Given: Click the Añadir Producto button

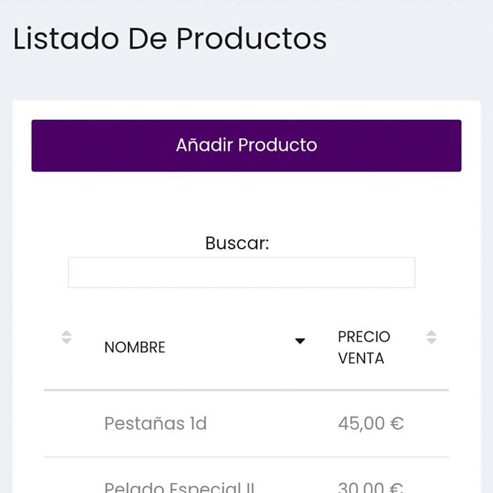Looking at the screenshot, I should pos(246,146).
